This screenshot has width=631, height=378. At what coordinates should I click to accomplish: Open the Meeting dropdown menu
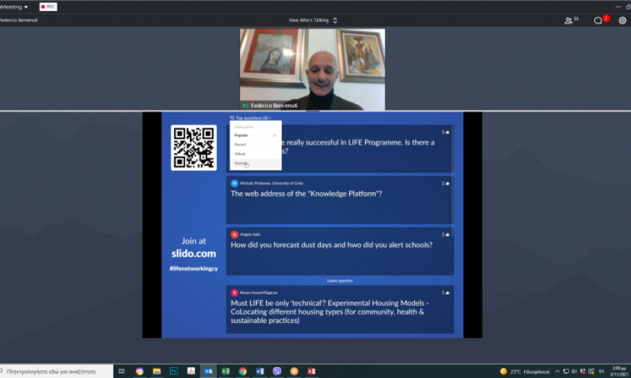click(14, 7)
